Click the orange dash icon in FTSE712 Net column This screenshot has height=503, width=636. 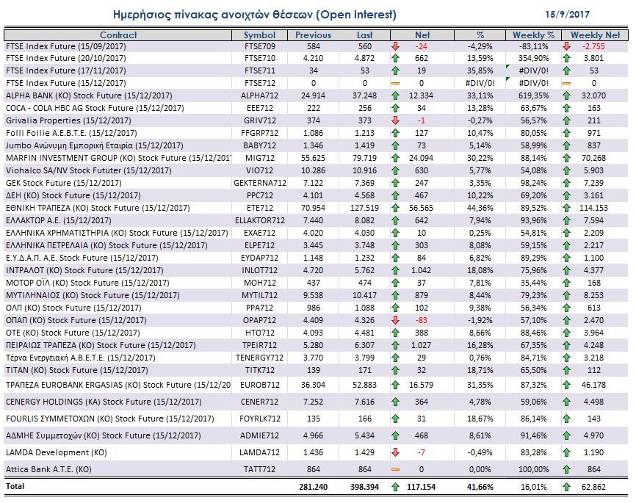[395, 83]
